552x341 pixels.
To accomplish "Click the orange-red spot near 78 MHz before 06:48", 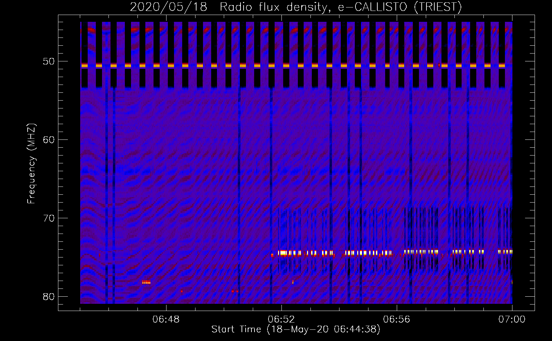I will pos(146,282).
